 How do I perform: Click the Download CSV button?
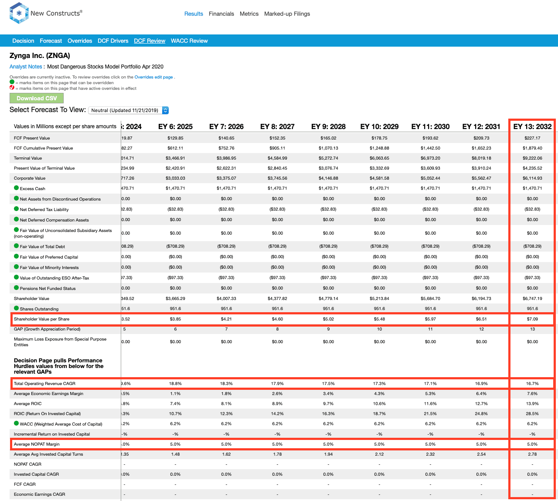37,98
